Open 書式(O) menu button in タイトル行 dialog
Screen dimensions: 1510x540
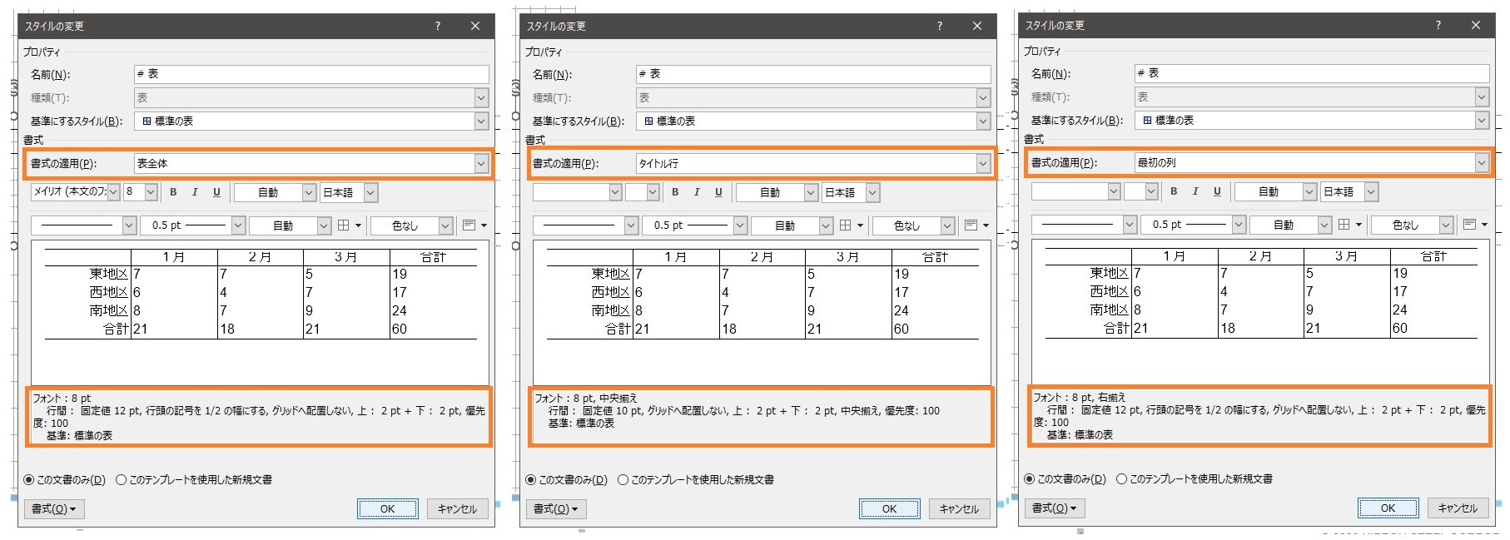click(557, 509)
